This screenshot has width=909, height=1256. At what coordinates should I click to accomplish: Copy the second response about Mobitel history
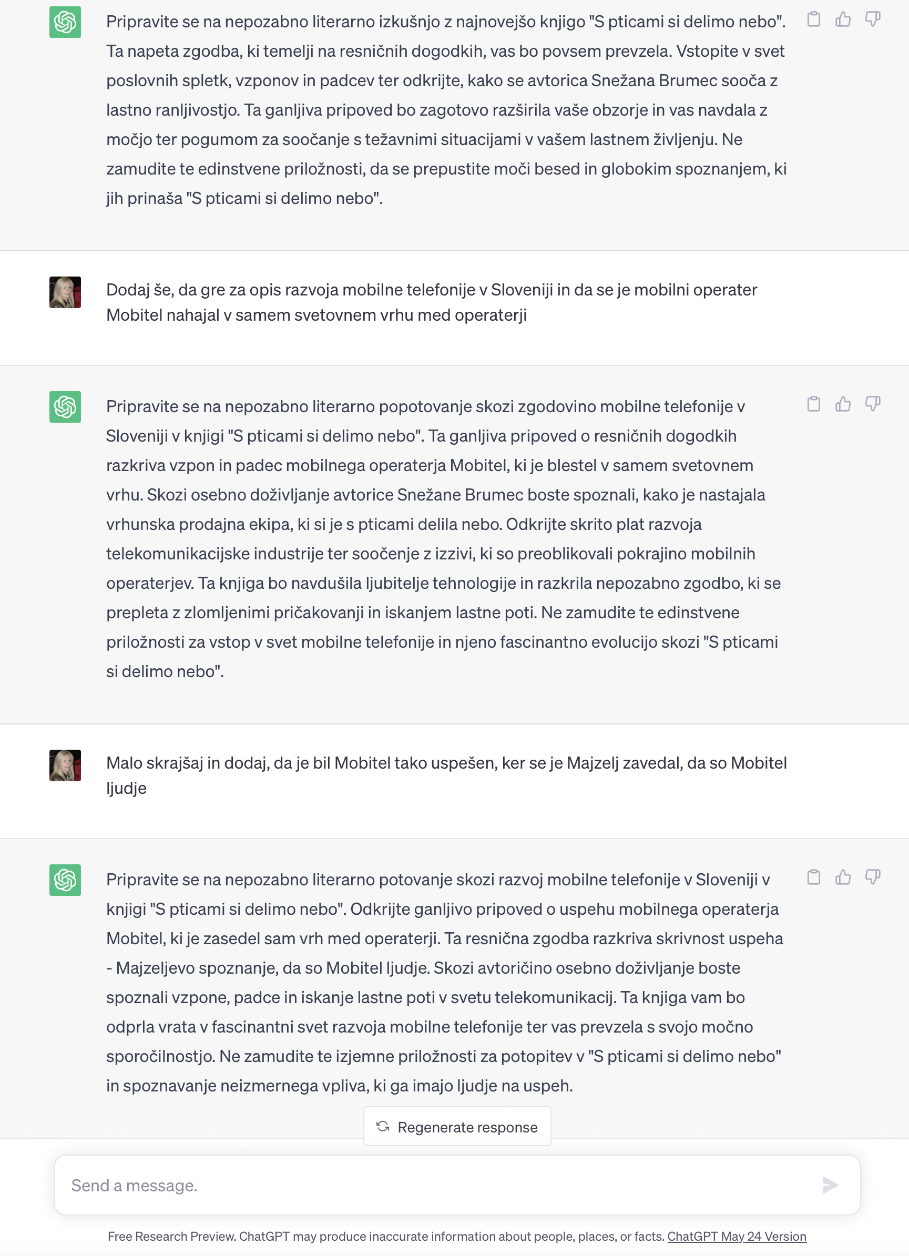pos(813,404)
